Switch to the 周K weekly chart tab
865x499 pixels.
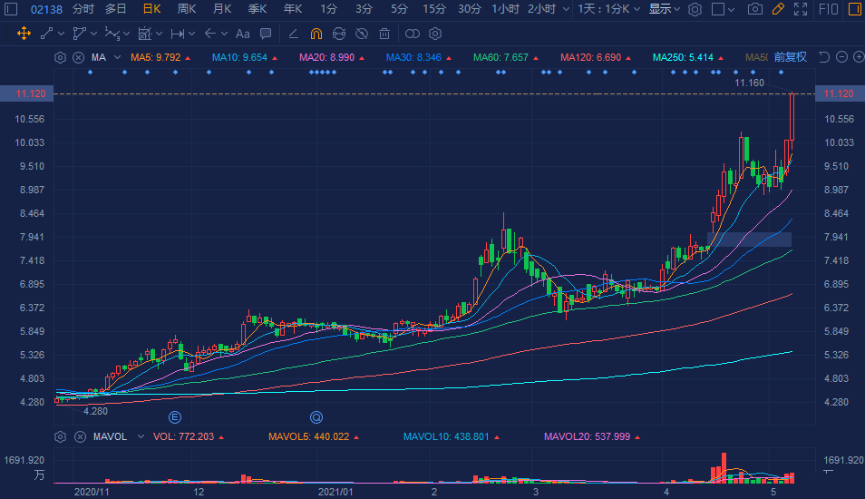187,9
